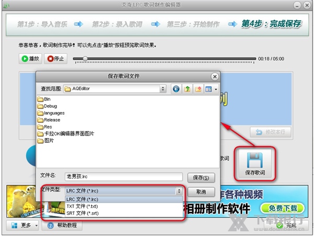Click the 完成 finish button
The height and width of the screenshot is (236, 314).
coord(286,226)
